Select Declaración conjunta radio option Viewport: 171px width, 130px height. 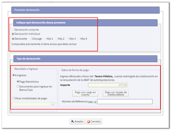point(13,29)
